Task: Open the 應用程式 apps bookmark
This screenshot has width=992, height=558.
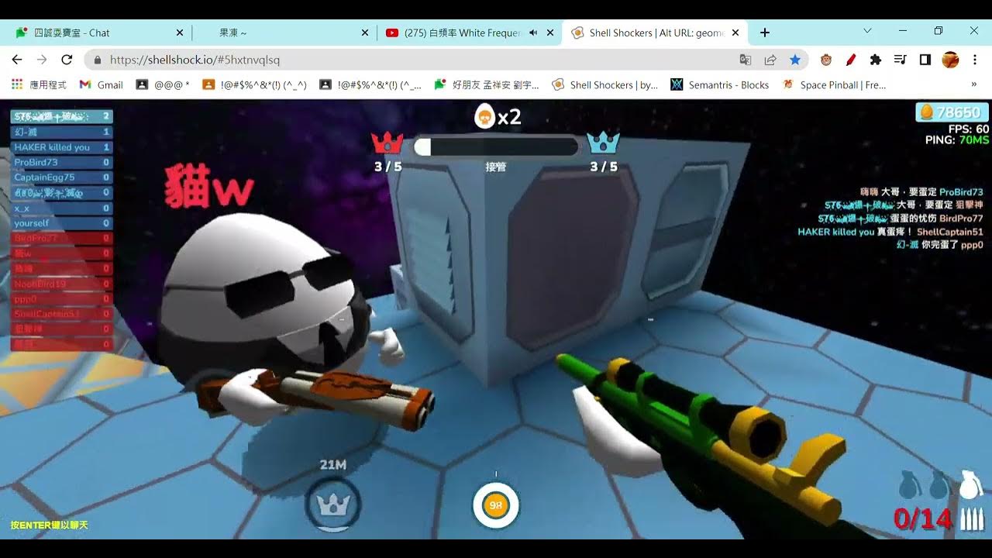Action: tap(40, 85)
